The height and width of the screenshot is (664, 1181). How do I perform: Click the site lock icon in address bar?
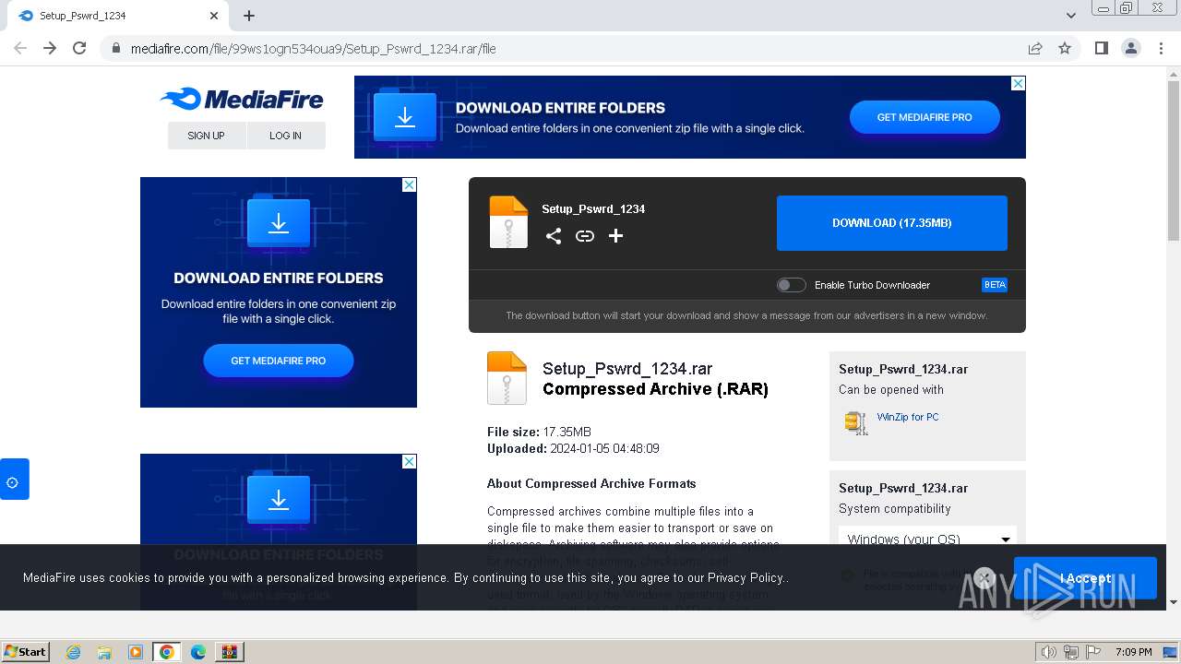click(115, 48)
